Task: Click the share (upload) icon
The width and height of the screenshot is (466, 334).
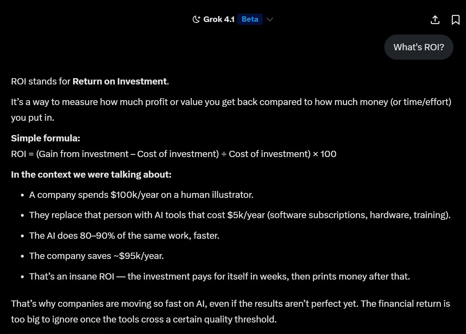Action: tap(435, 20)
